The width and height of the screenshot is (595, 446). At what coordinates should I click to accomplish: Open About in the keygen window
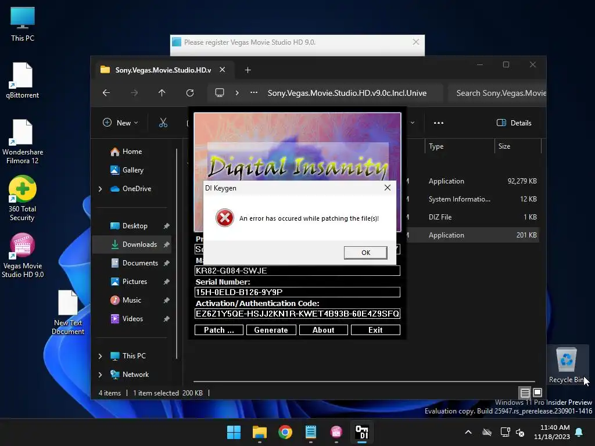[x=323, y=330]
